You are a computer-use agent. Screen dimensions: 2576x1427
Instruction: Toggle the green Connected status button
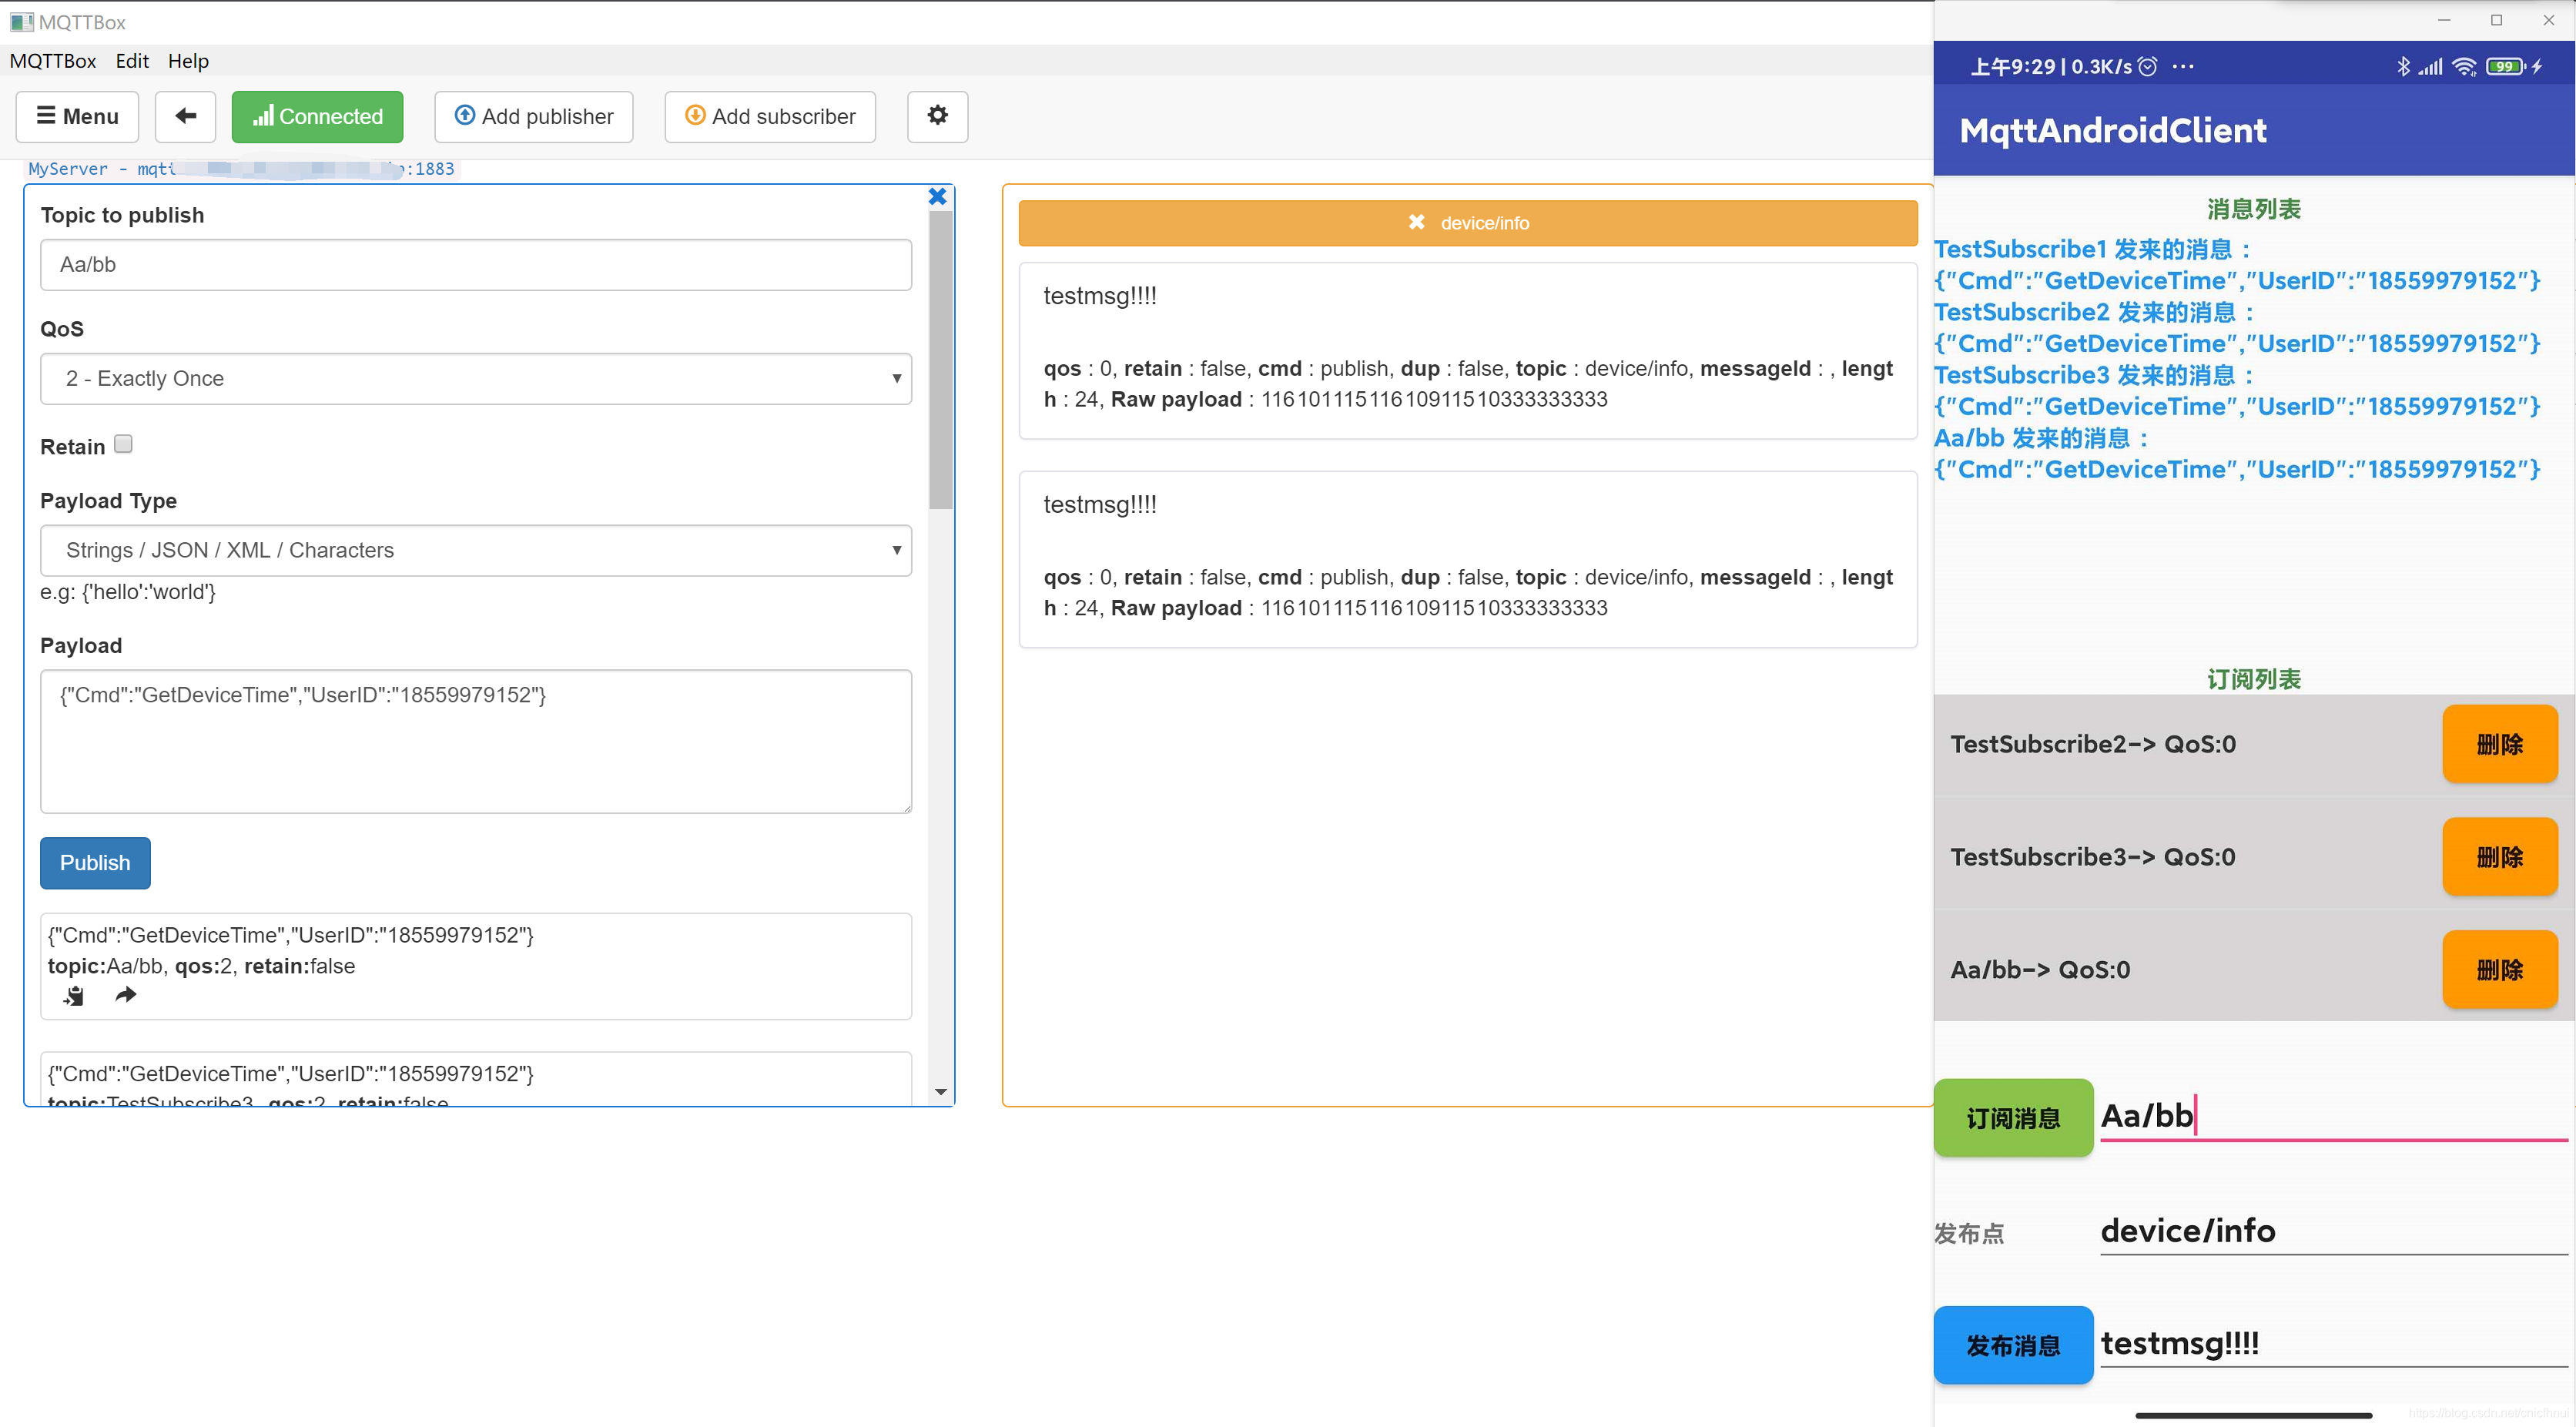317,116
